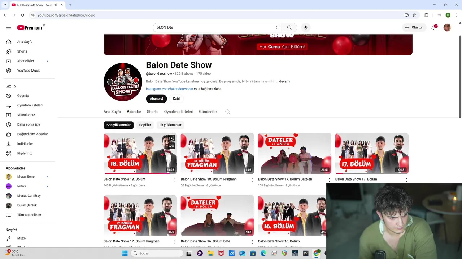Open options for 17. Bölüm Dateleri
This screenshot has width=462, height=259.
click(x=329, y=180)
